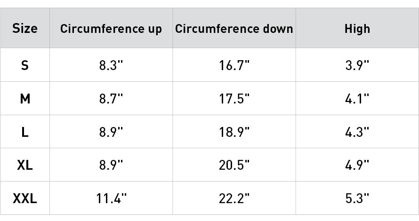Click the 11.4" circumference up value
419x221 pixels.
pos(111,198)
